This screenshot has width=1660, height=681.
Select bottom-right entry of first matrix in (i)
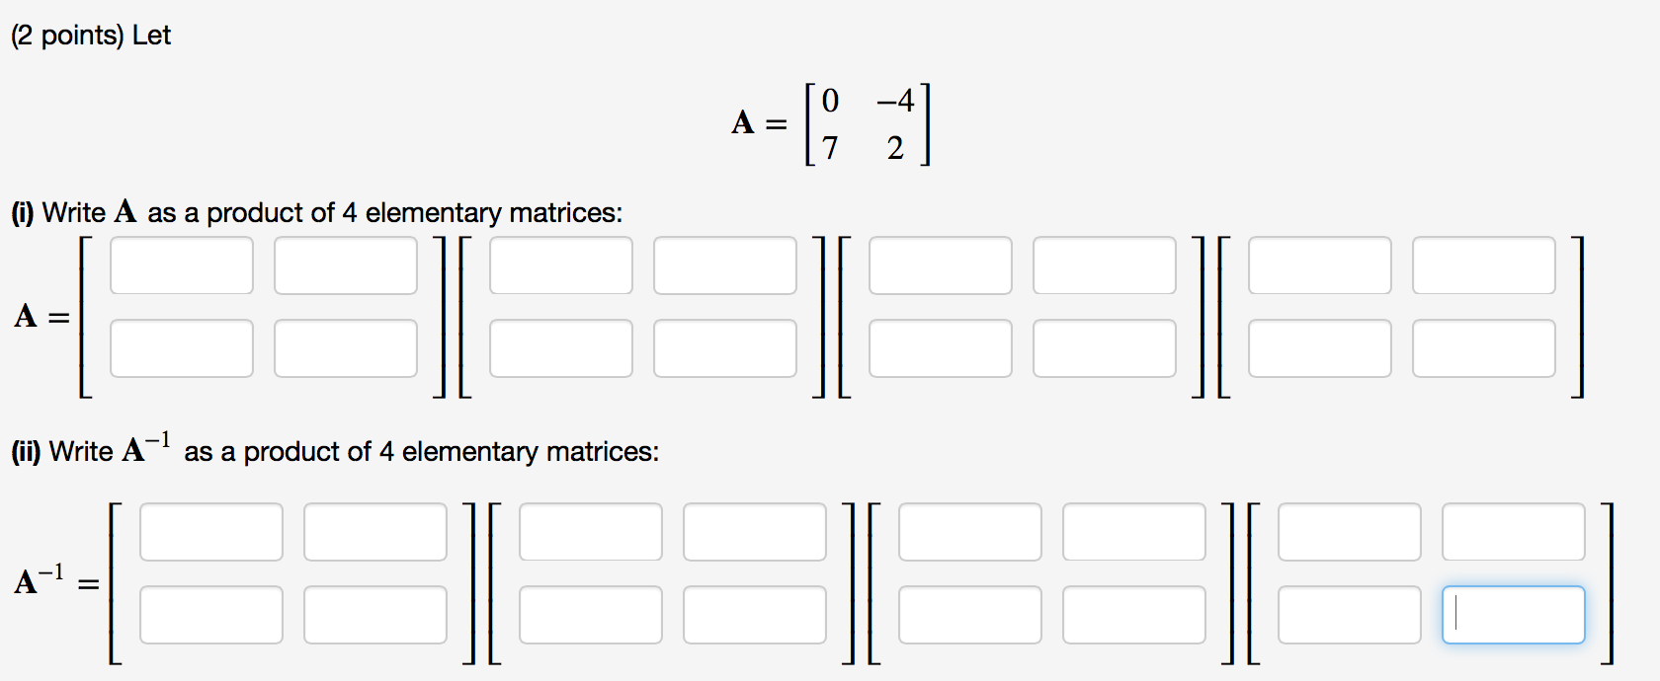(x=346, y=347)
